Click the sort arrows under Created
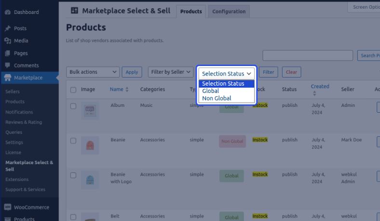Image resolution: width=380 pixels, height=221 pixels. 314,93
